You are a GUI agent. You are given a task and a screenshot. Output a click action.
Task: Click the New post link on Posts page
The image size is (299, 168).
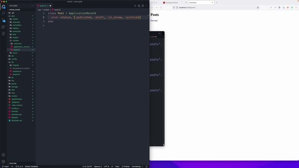154,21
